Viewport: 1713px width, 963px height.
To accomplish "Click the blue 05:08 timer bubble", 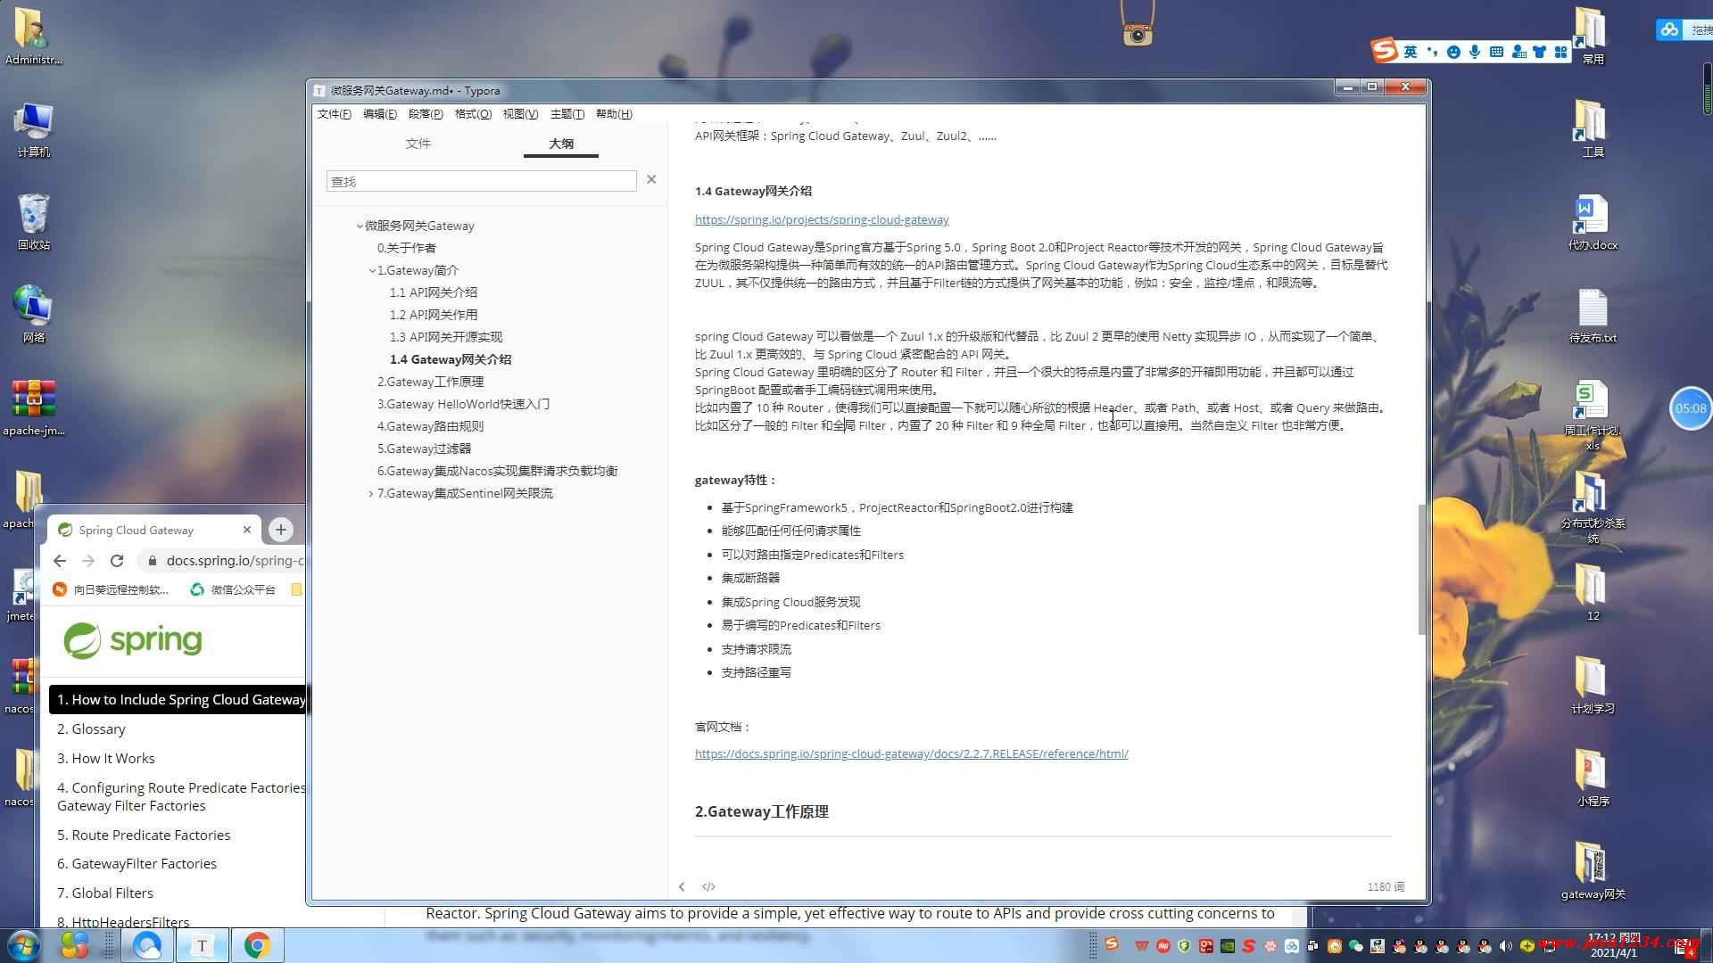I will coord(1690,408).
